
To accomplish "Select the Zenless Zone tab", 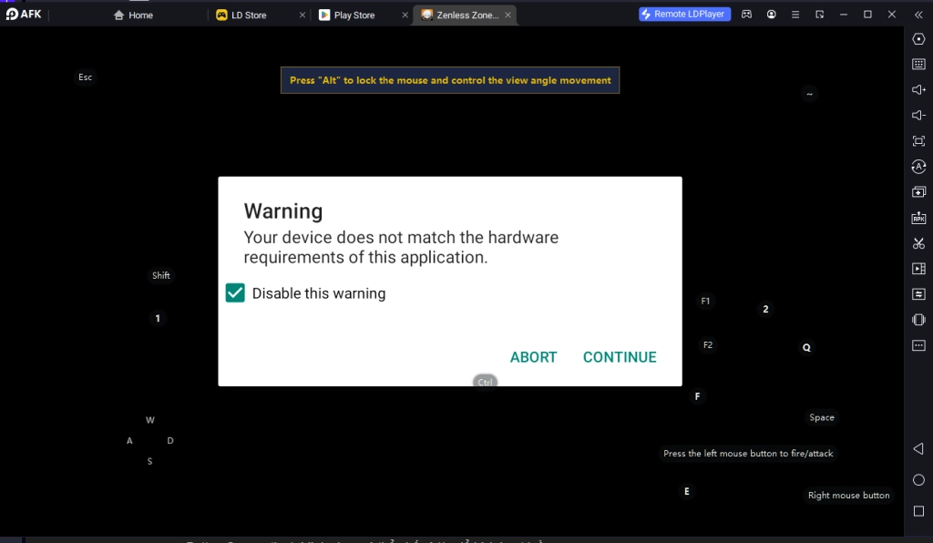I will pos(460,15).
